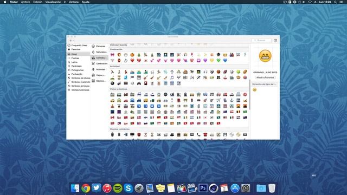The width and height of the screenshot is (347, 195).
Task: Open Spotlight search in menu bar
Action: pyautogui.click(x=336, y=2)
